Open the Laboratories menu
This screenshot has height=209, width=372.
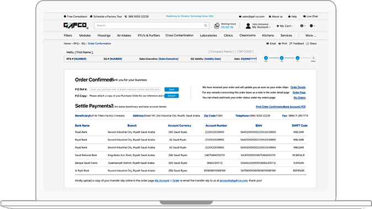(208, 36)
